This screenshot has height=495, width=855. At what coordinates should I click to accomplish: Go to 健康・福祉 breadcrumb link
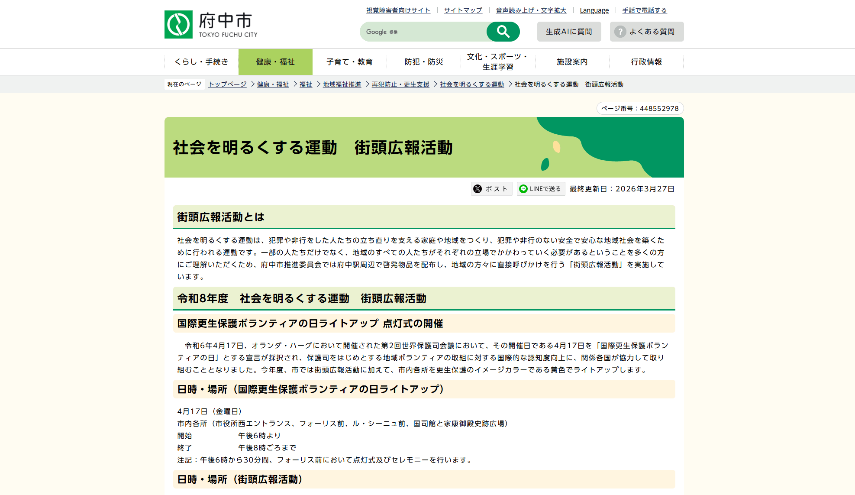[273, 84]
